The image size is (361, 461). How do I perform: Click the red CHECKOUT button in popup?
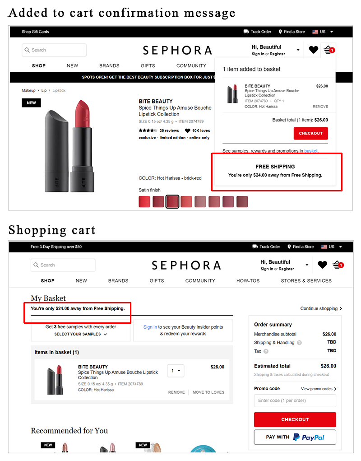pyautogui.click(x=311, y=133)
